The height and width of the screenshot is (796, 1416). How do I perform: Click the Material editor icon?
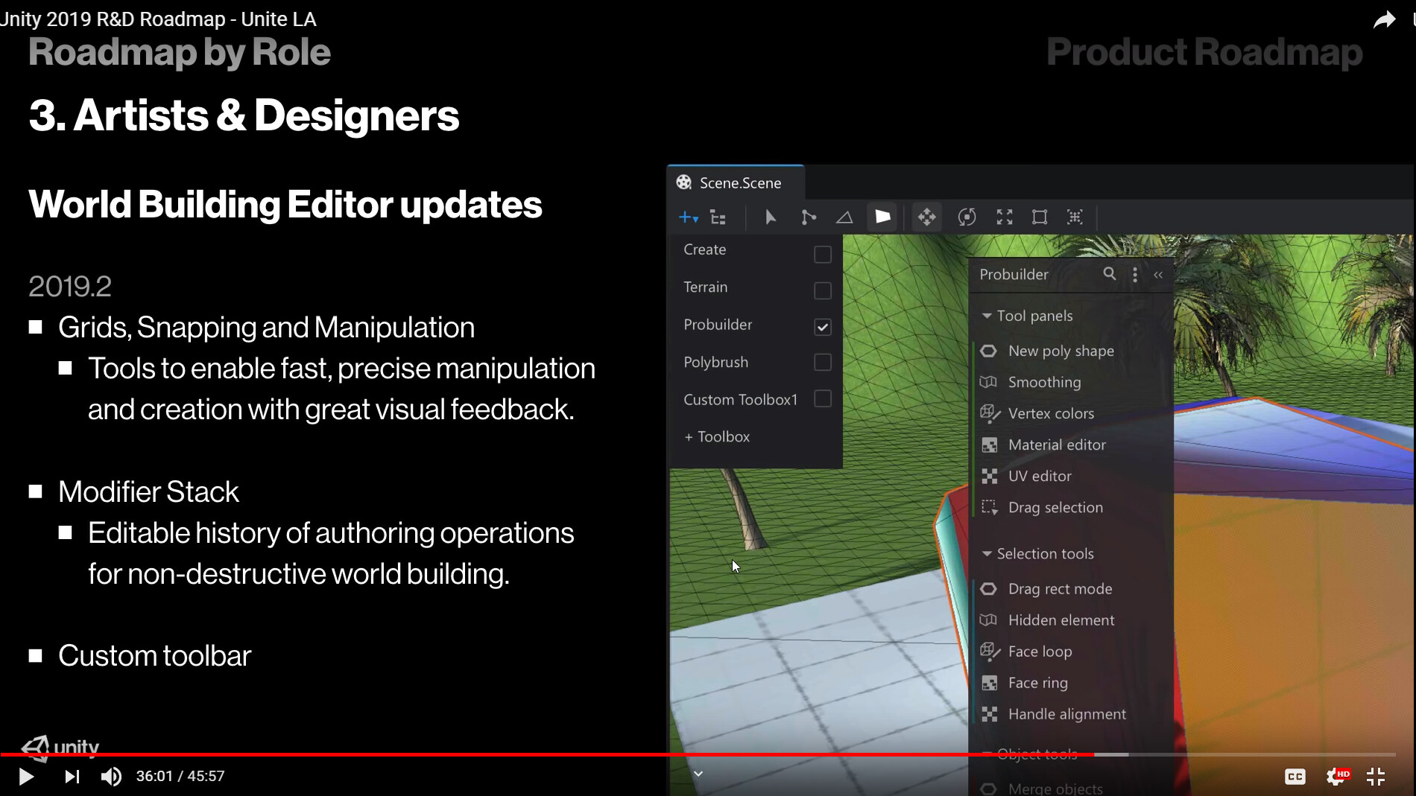coord(990,445)
